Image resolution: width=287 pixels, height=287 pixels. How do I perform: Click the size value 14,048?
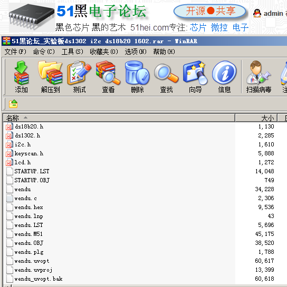coord(265,171)
